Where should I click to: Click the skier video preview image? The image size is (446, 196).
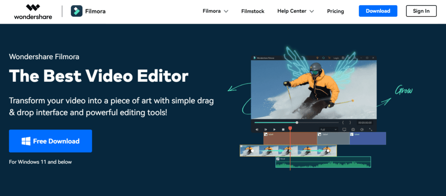click(x=314, y=90)
